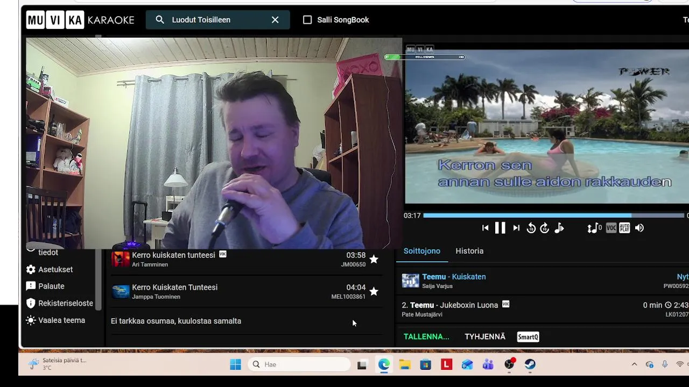This screenshot has width=689, height=387.
Task: Open Microsoft Edge from taskbar
Action: click(384, 365)
